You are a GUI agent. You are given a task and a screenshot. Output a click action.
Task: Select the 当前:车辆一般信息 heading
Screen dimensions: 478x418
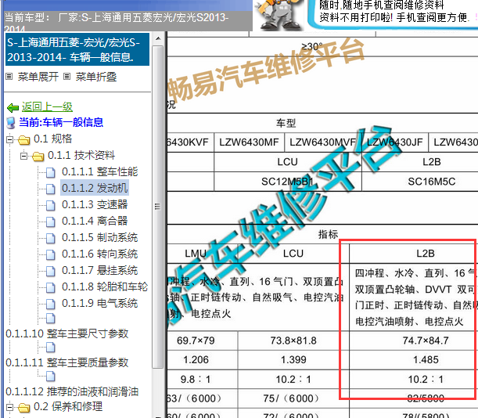point(61,122)
